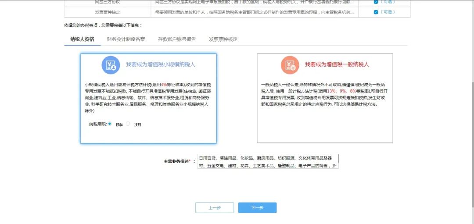This screenshot has height=224, width=474.
Task: Choose the 我要成为增值税小规模纳税人 card
Action: point(148,99)
